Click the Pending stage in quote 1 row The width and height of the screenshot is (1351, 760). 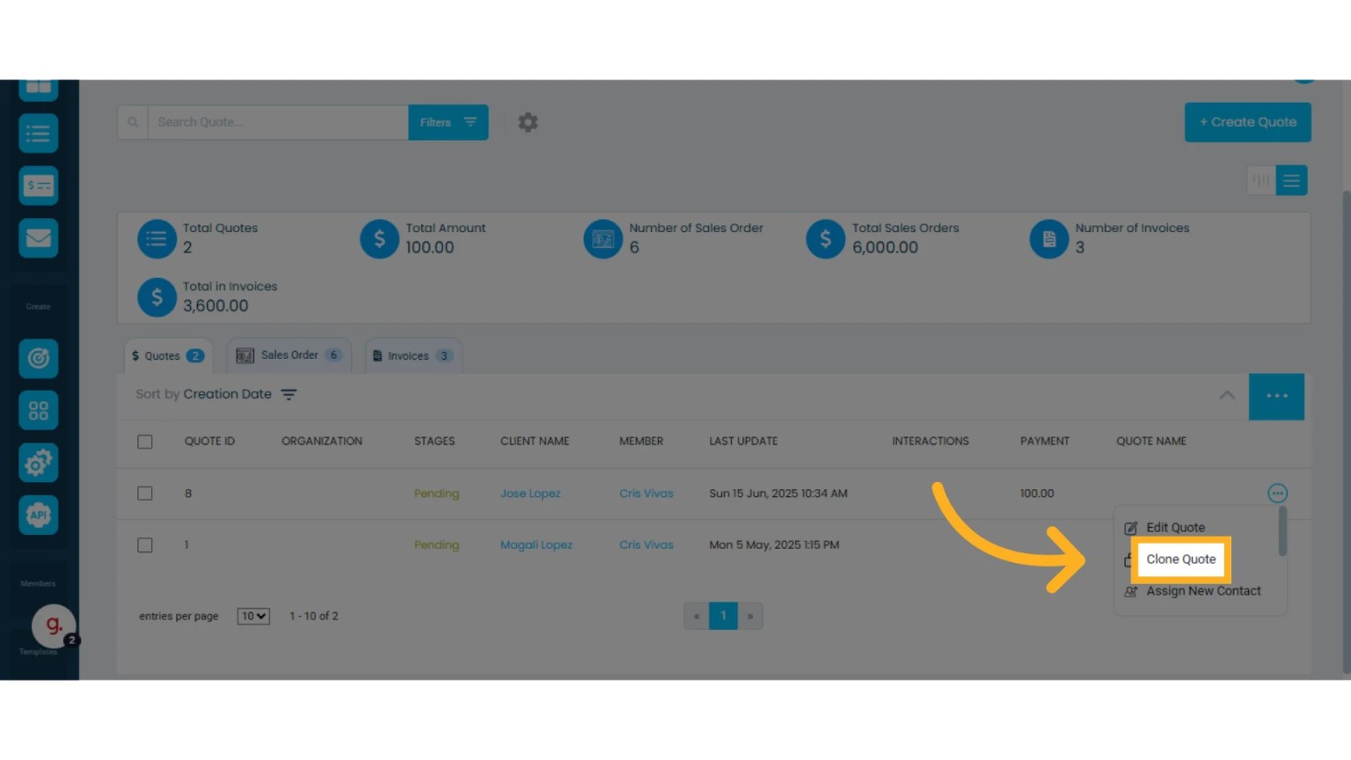click(436, 545)
